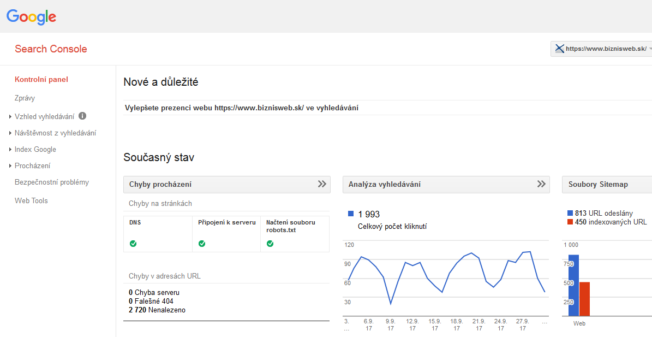The height and width of the screenshot is (337, 652).
Task: Expand Návštěvnost z vyhledávání section arrow
Action: coord(10,133)
